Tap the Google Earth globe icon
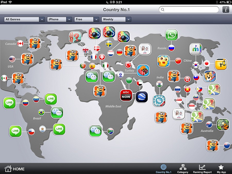232x174 pixels. 142,97
